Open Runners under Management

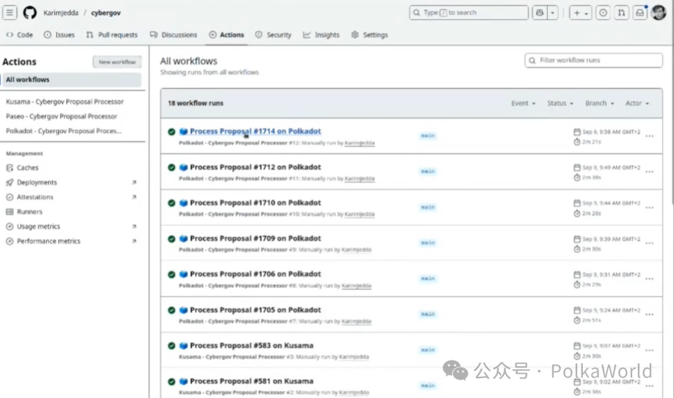(30, 211)
